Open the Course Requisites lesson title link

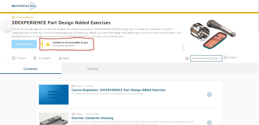(x=118, y=90)
